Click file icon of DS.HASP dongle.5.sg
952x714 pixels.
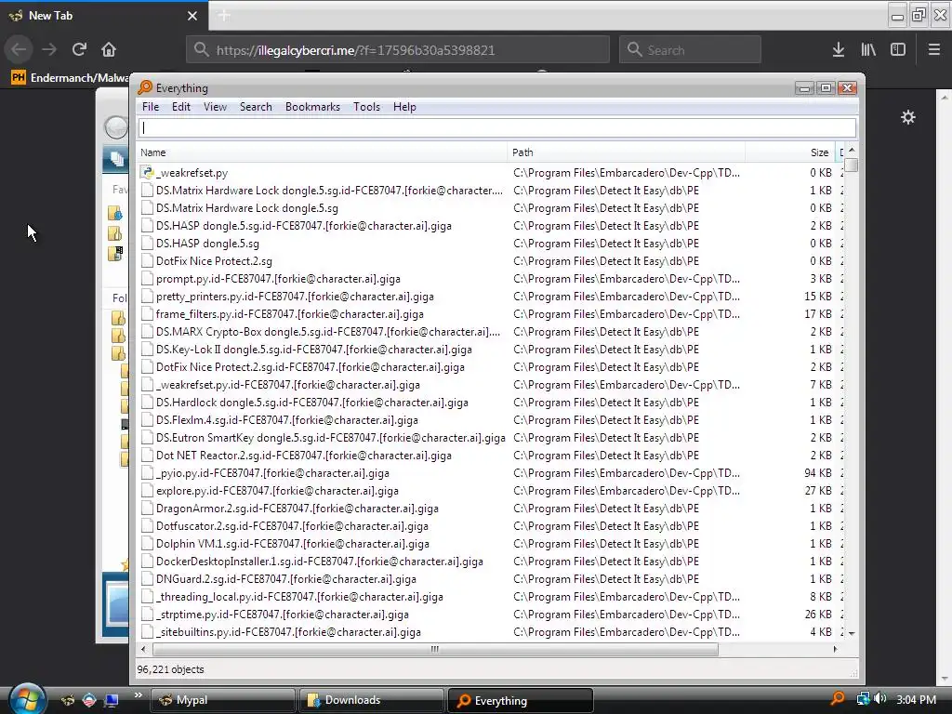point(147,244)
